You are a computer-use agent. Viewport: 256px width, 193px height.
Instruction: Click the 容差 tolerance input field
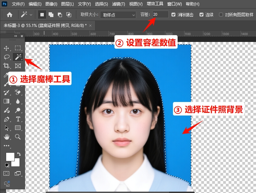[x=160, y=14]
